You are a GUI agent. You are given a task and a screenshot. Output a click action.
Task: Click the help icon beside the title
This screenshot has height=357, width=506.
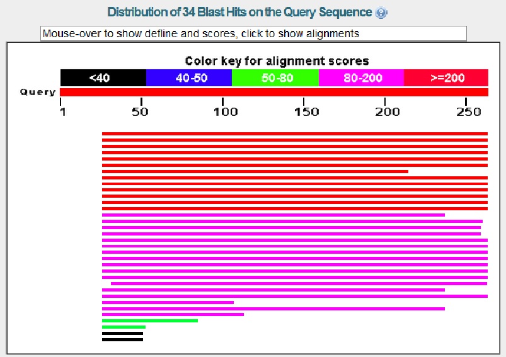[381, 13]
